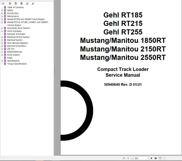Click the bookmark icon beside Table of Contents

pos(5,7)
